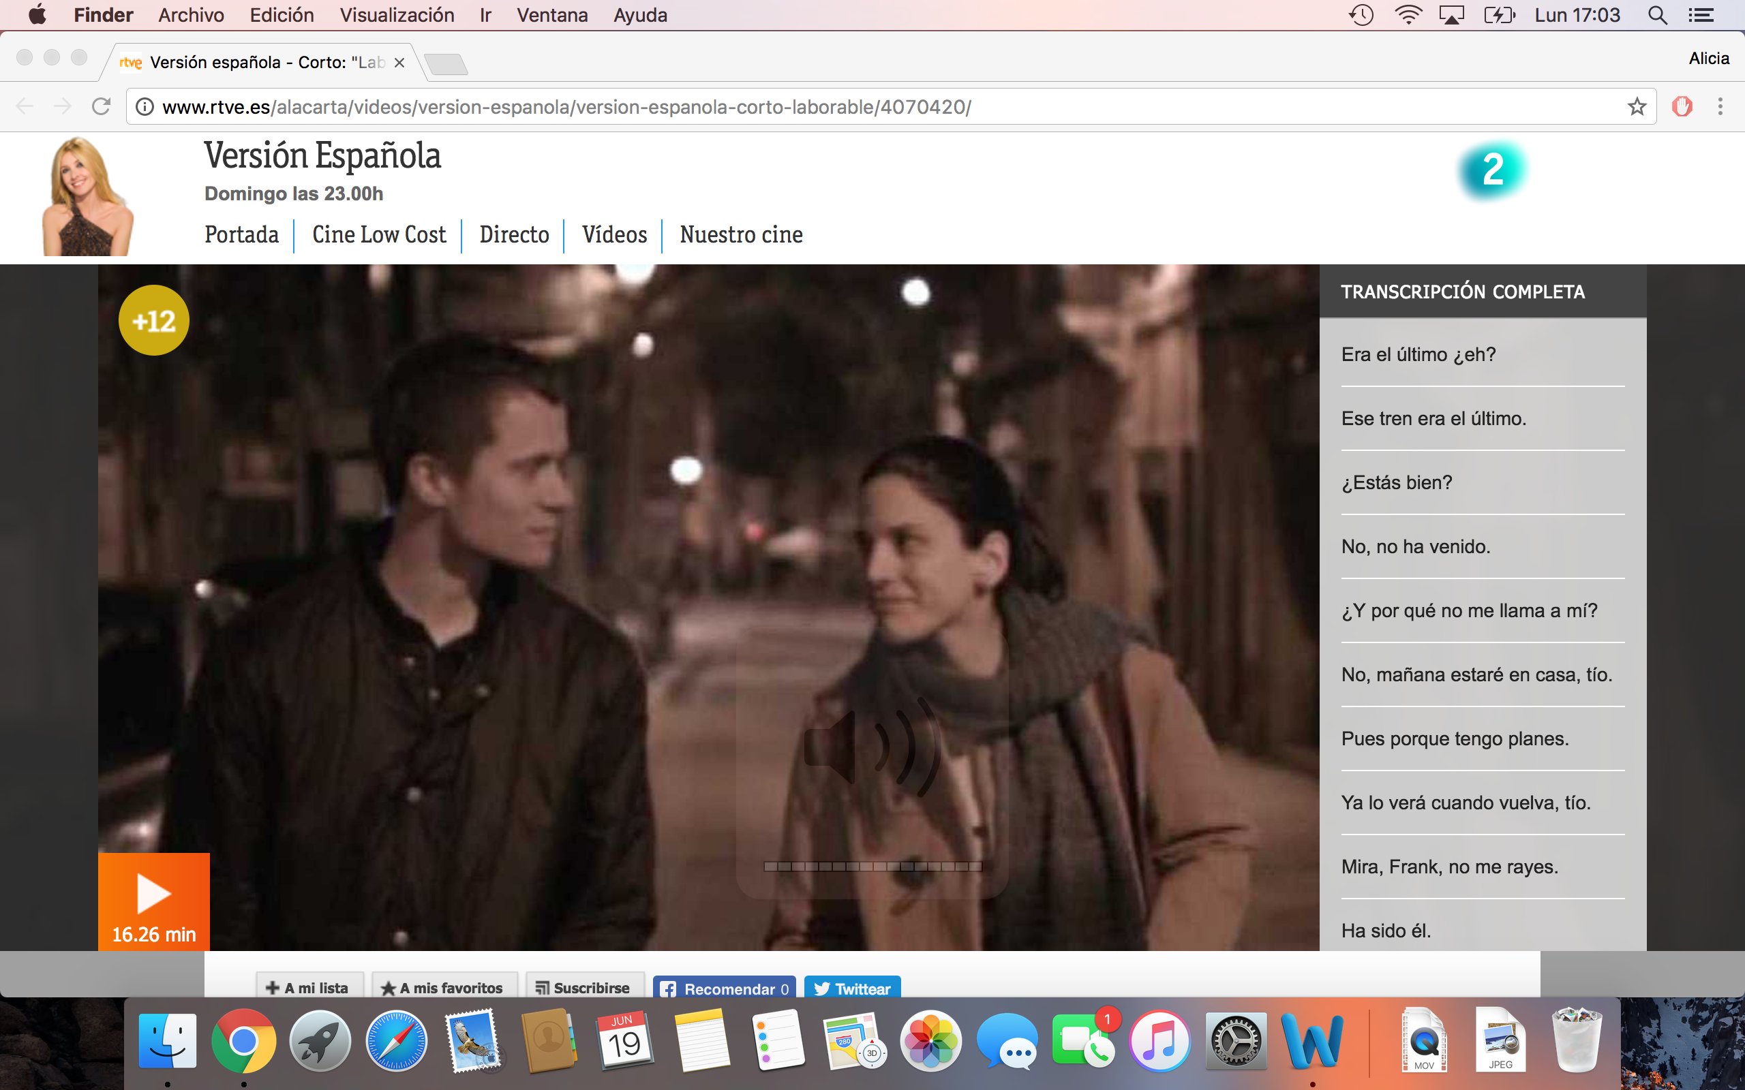Open the Directo section
The image size is (1745, 1090).
(x=514, y=235)
